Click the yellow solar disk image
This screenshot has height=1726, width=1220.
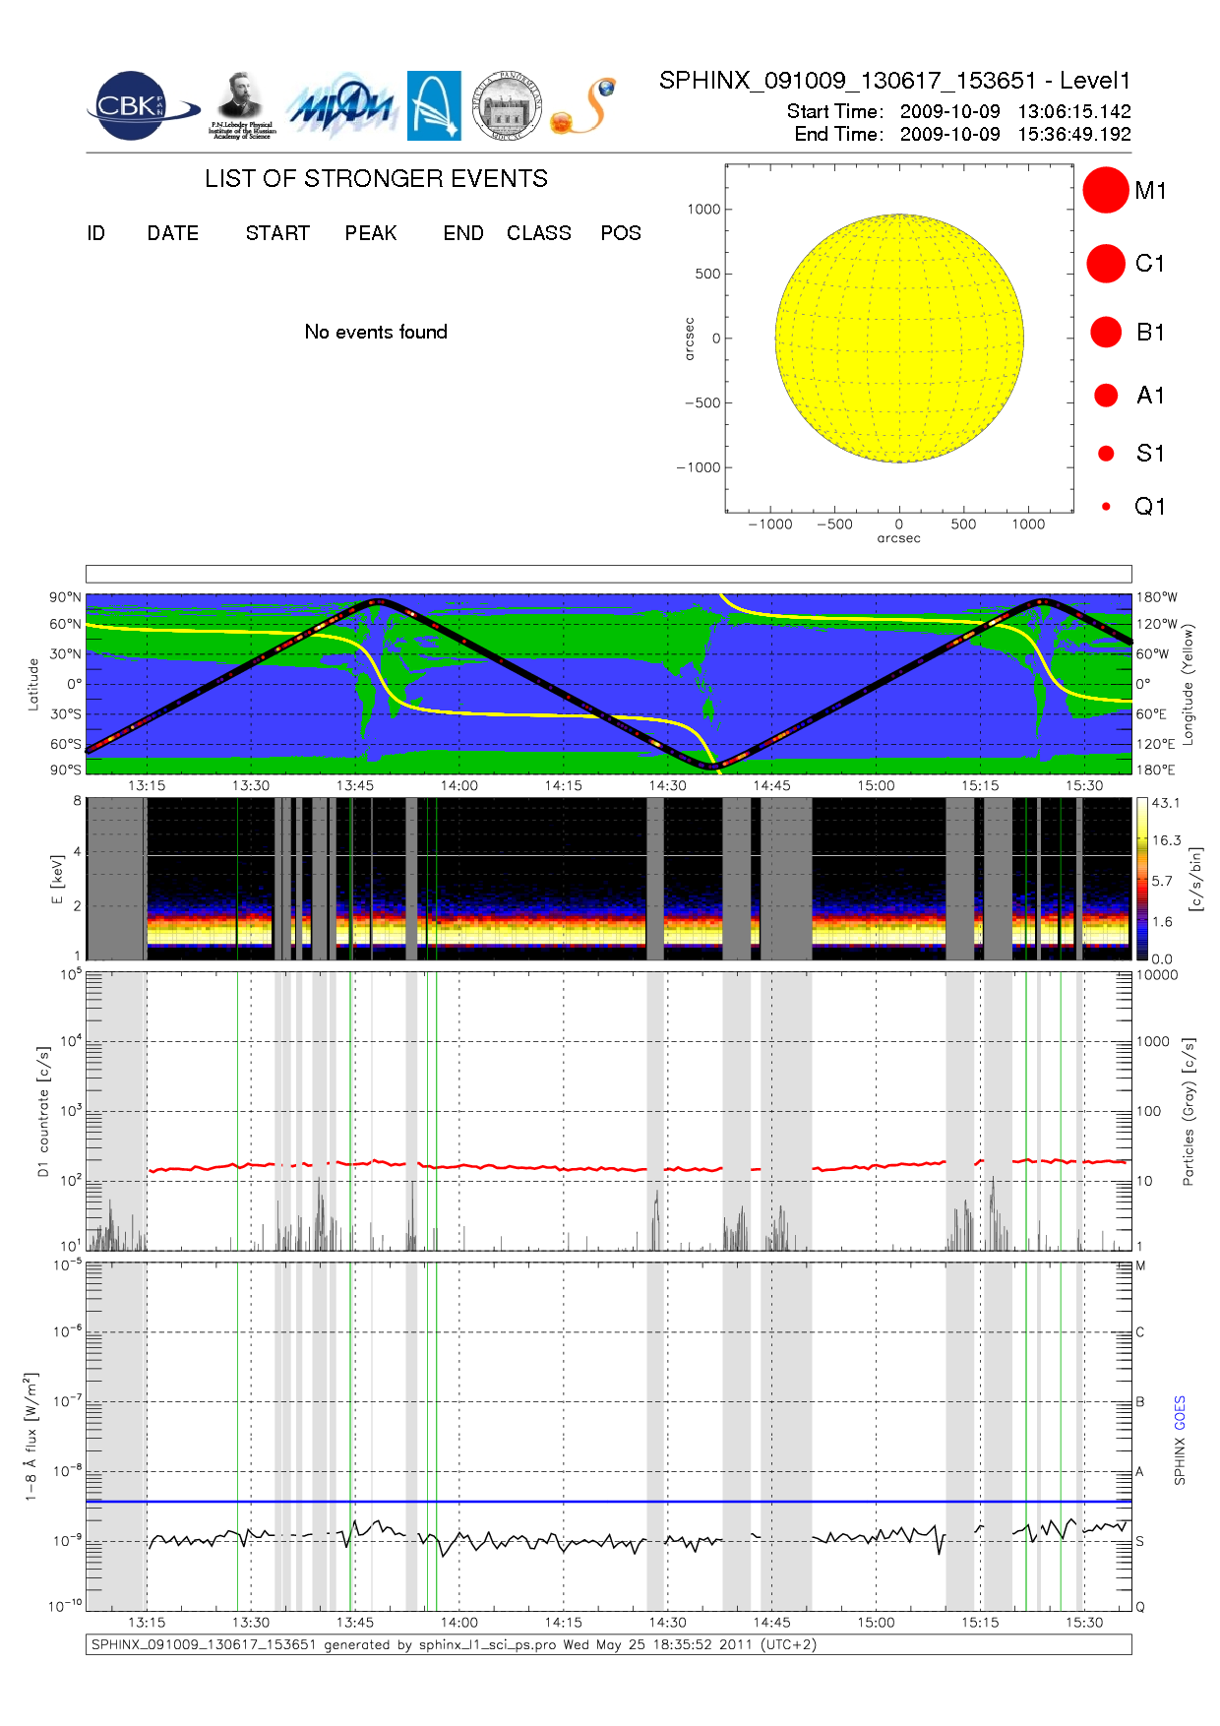click(x=899, y=339)
